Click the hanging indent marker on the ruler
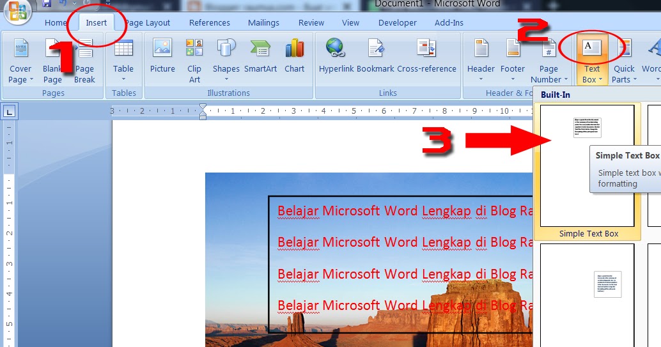 [203, 113]
